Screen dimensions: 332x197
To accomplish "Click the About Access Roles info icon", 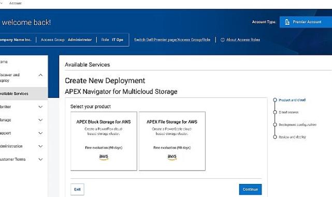I will (222, 40).
